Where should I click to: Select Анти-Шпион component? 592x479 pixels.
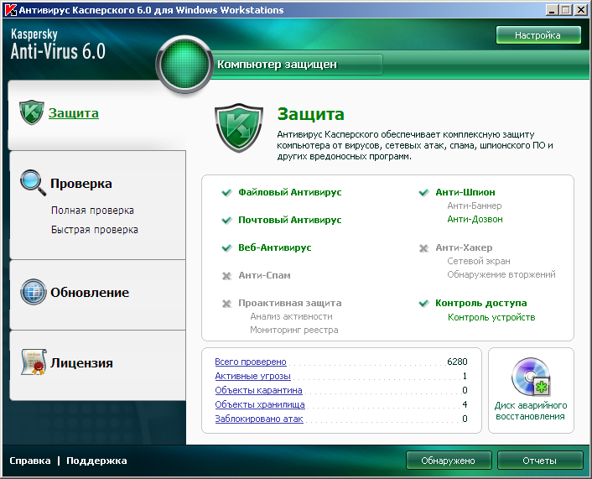coord(465,192)
